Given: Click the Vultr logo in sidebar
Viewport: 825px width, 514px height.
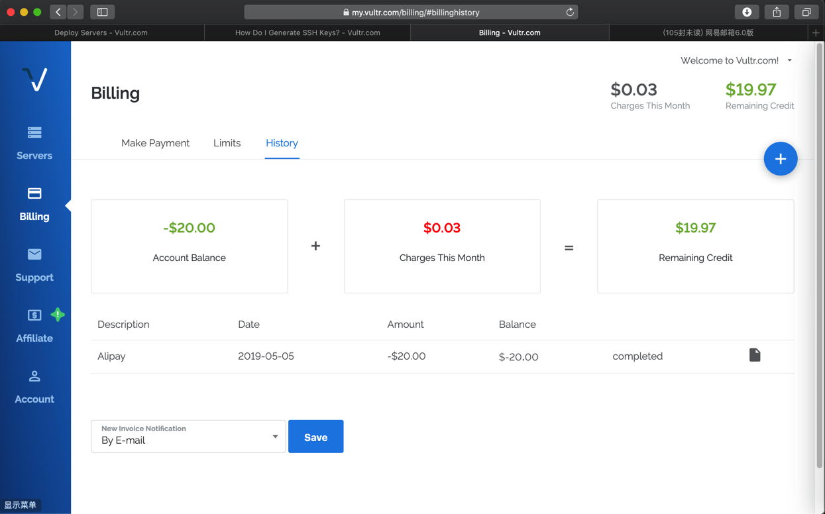Looking at the screenshot, I should coord(34,79).
